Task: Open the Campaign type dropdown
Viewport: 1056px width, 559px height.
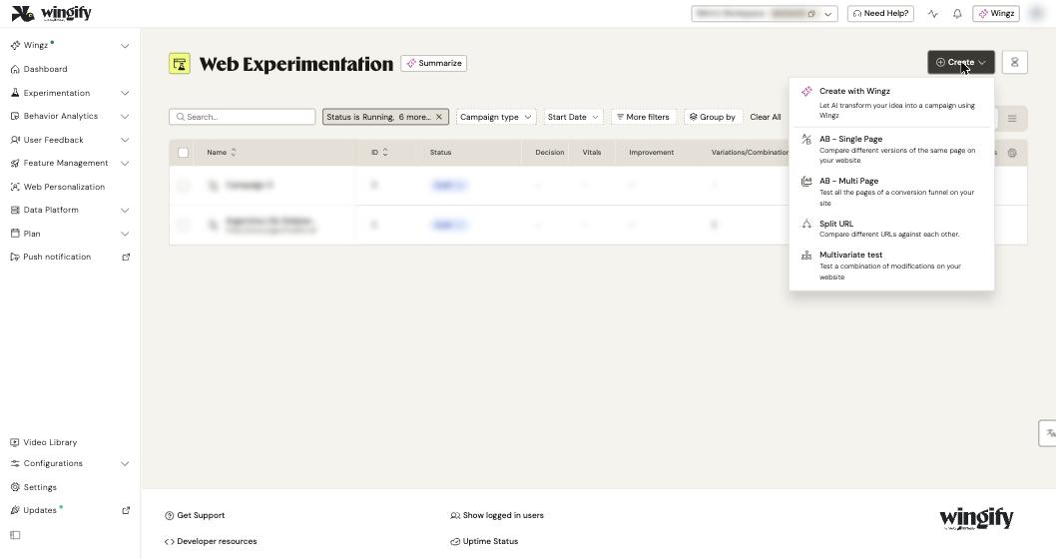Action: click(496, 117)
